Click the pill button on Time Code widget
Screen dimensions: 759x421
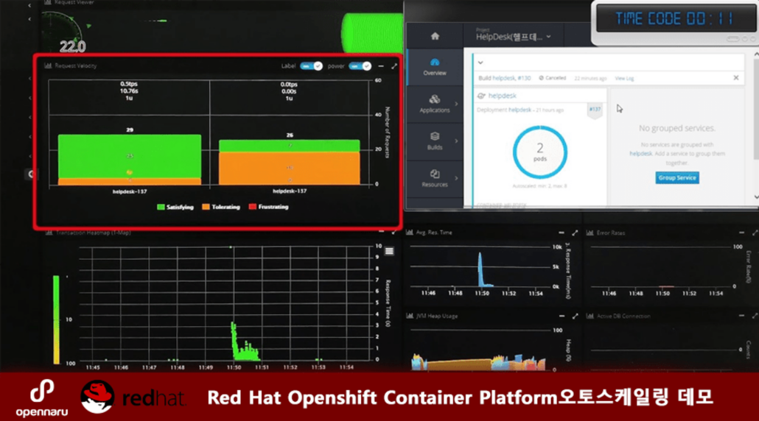point(732,39)
